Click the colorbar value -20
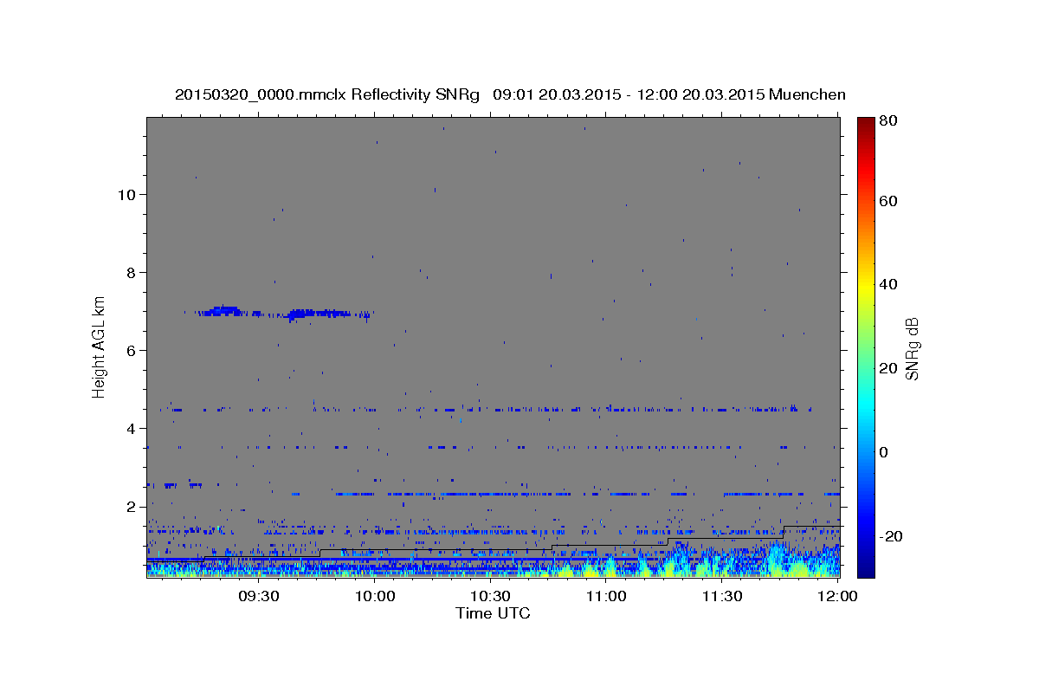 point(890,536)
